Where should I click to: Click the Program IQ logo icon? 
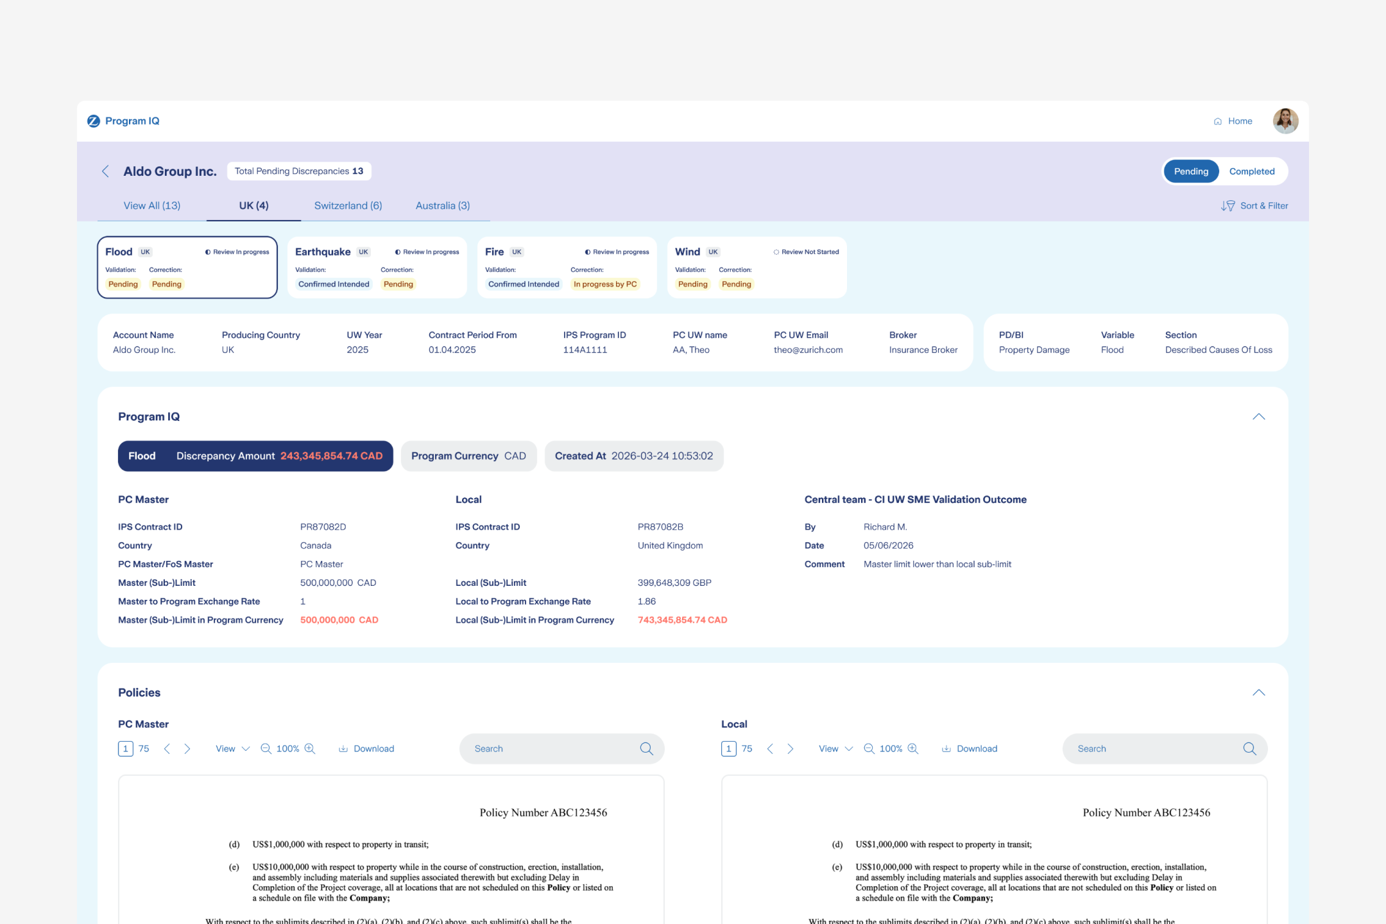click(94, 121)
